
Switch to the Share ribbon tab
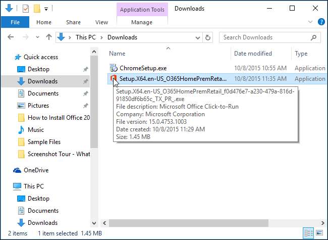73,22
